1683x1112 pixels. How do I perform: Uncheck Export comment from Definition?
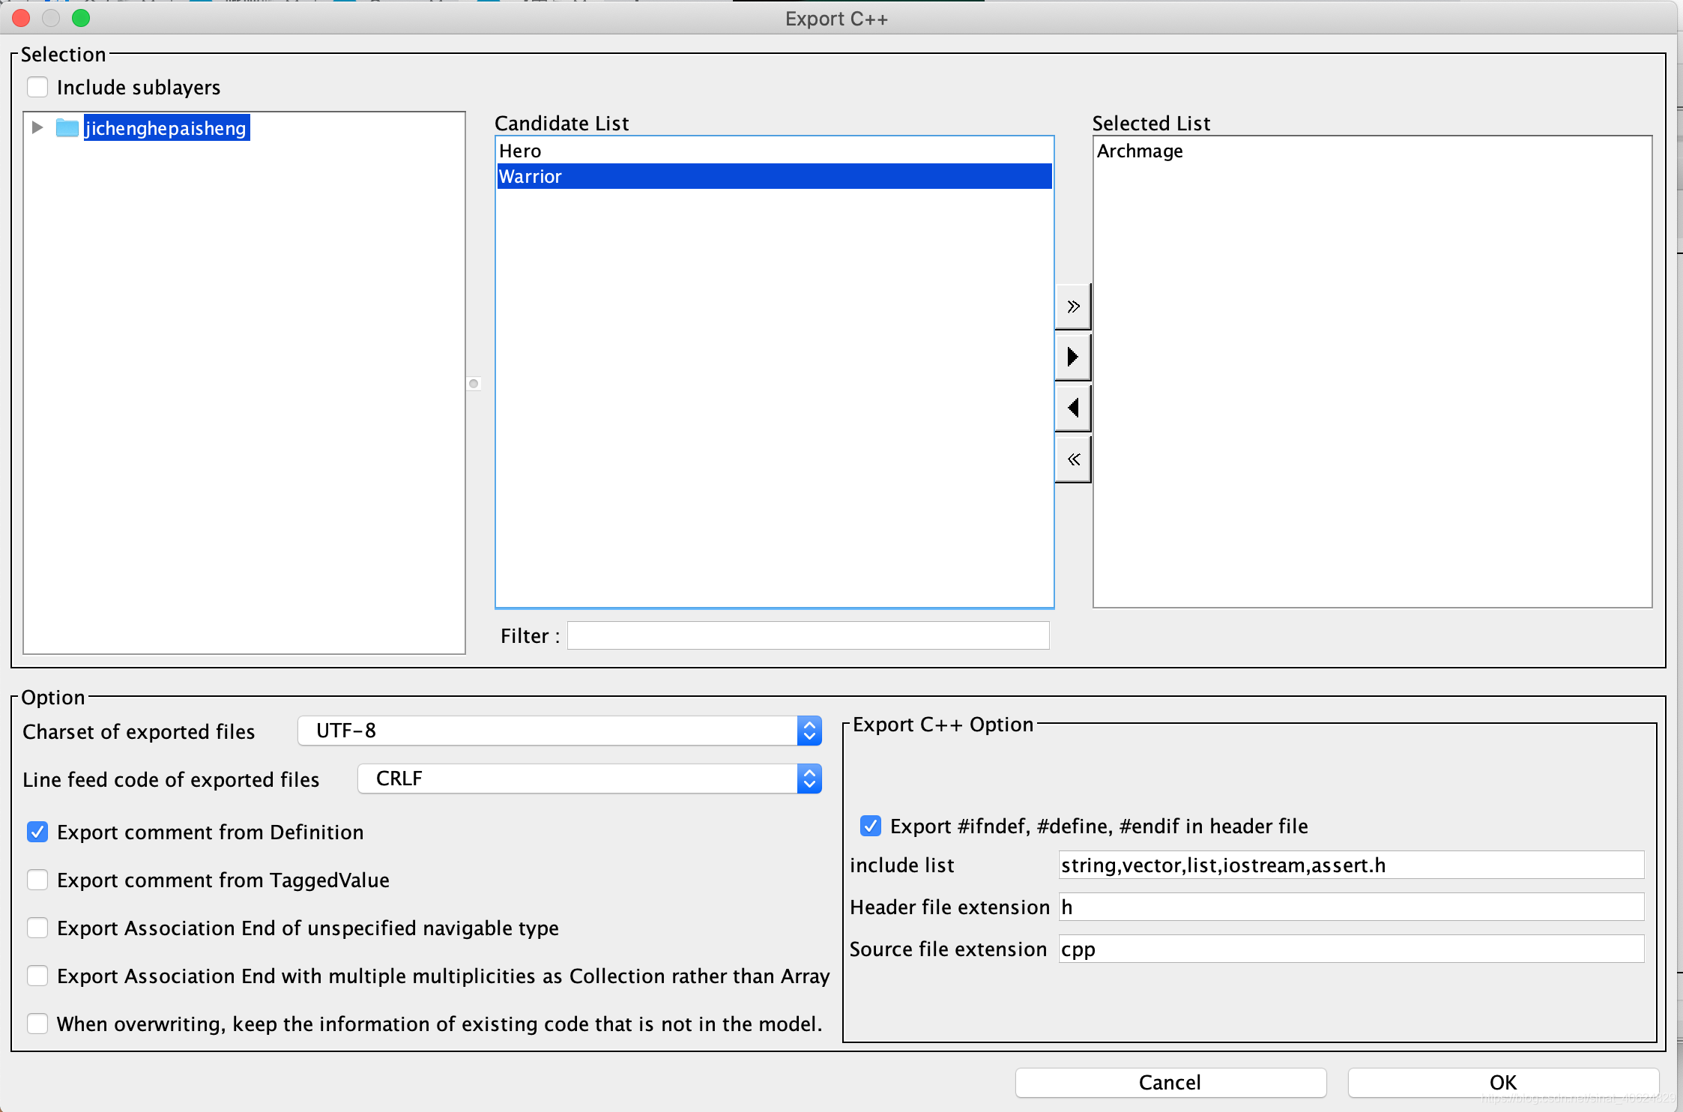tap(37, 833)
